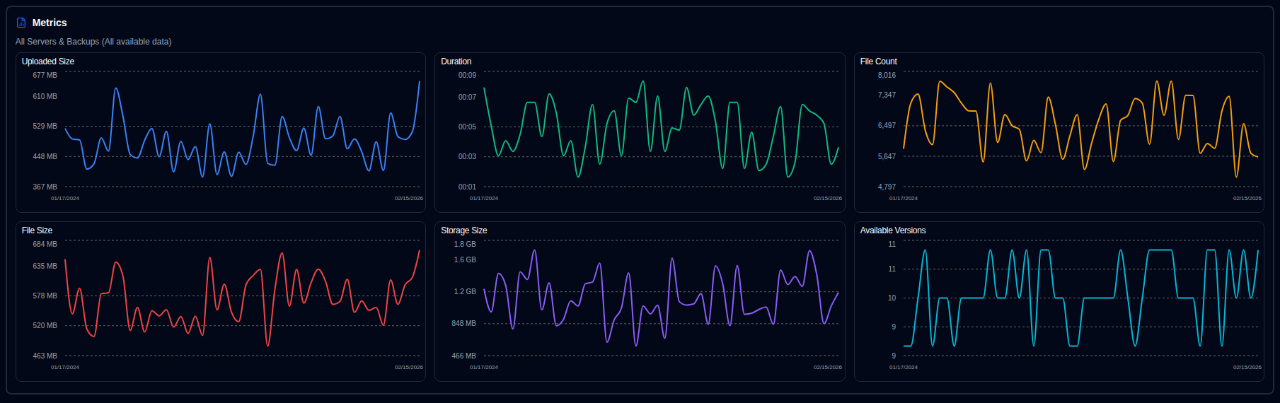1280x403 pixels.
Task: Click the 00:07 Duration axis label
Action: coord(467,97)
